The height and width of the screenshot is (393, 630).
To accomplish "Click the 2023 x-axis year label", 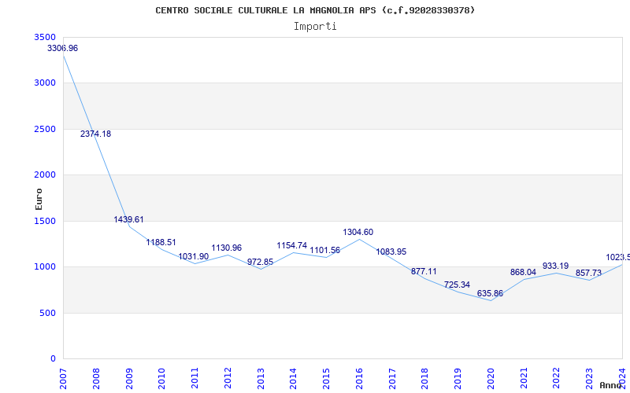I will click(589, 379).
